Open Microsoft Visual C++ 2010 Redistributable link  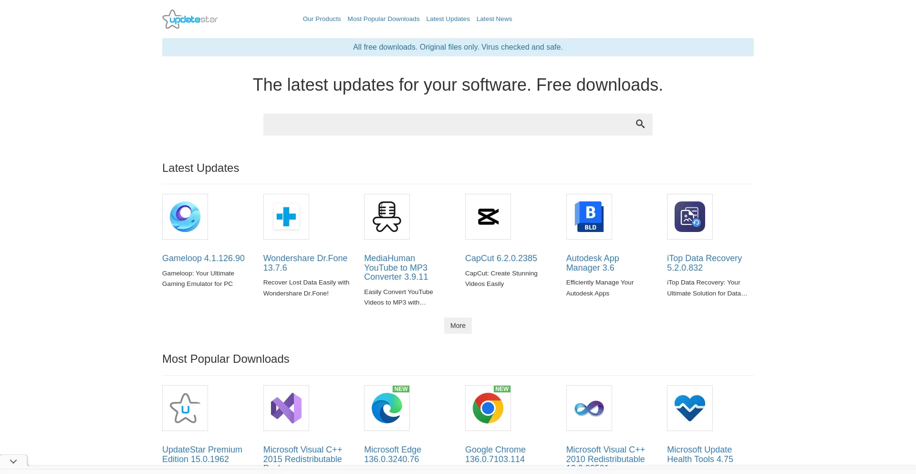coord(605,455)
